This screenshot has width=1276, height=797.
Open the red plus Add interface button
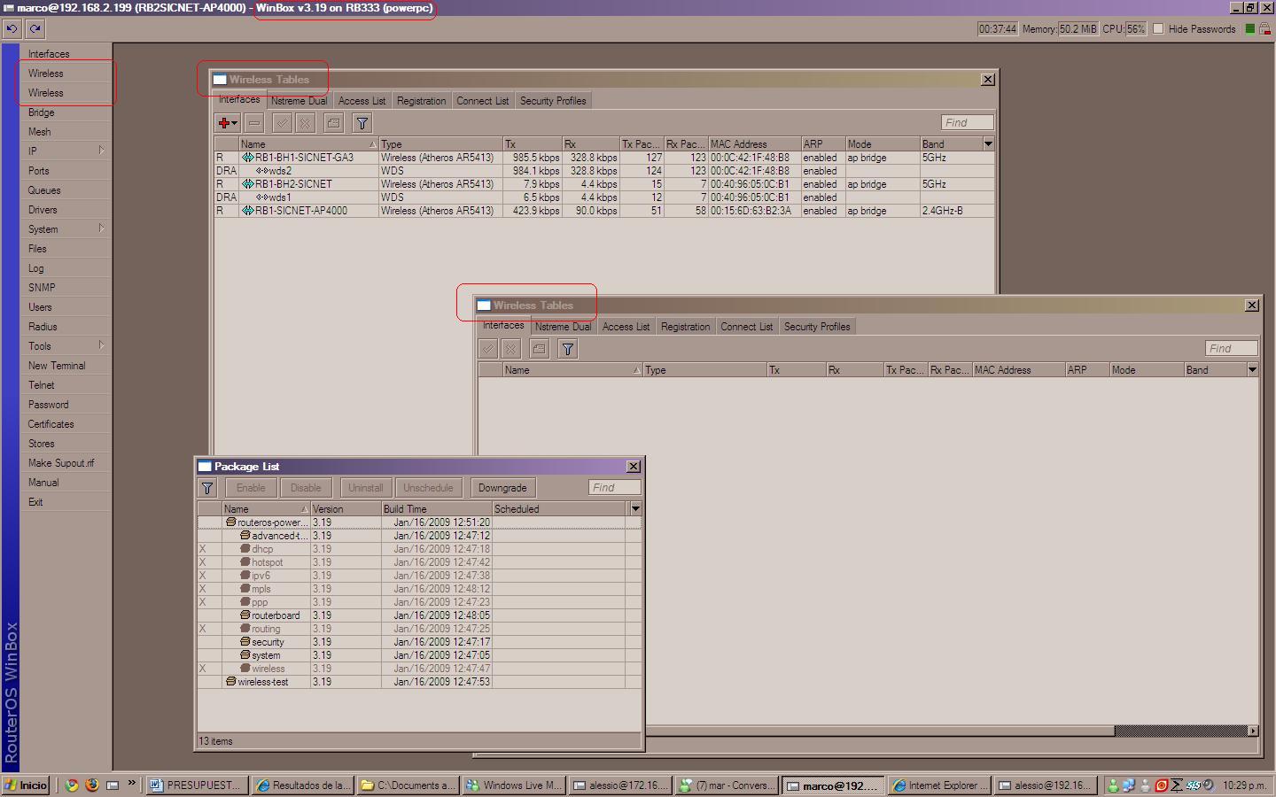tap(224, 123)
